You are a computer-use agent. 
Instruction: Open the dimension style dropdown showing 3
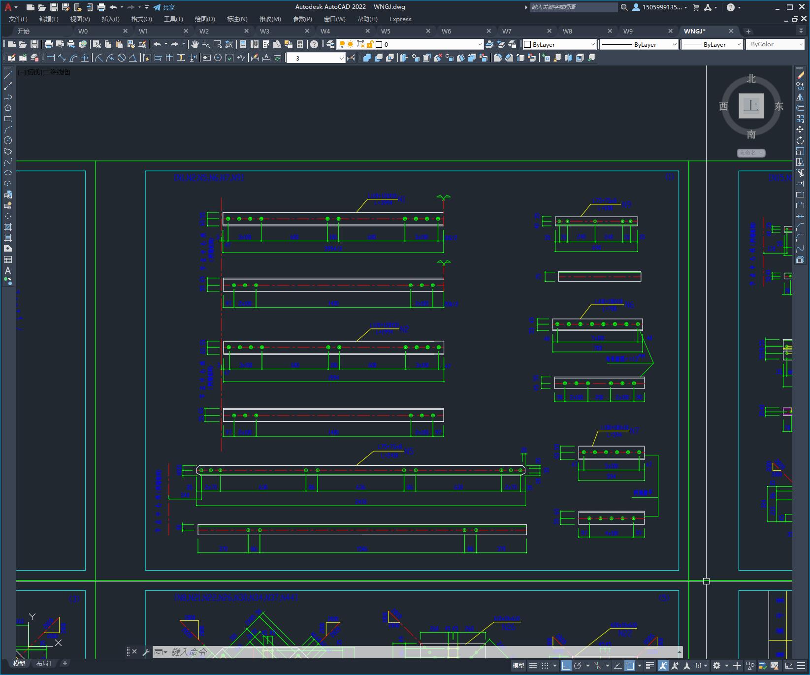(316, 58)
